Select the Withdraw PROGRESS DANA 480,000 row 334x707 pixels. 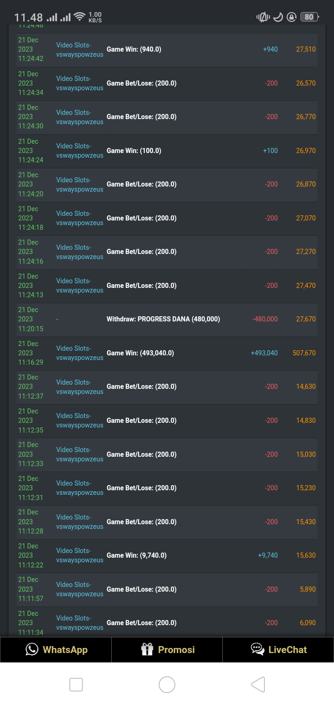tap(163, 319)
